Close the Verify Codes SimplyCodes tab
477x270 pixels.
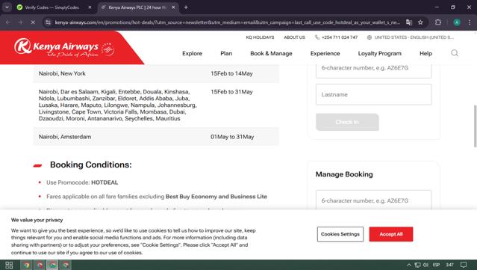[x=90, y=7]
